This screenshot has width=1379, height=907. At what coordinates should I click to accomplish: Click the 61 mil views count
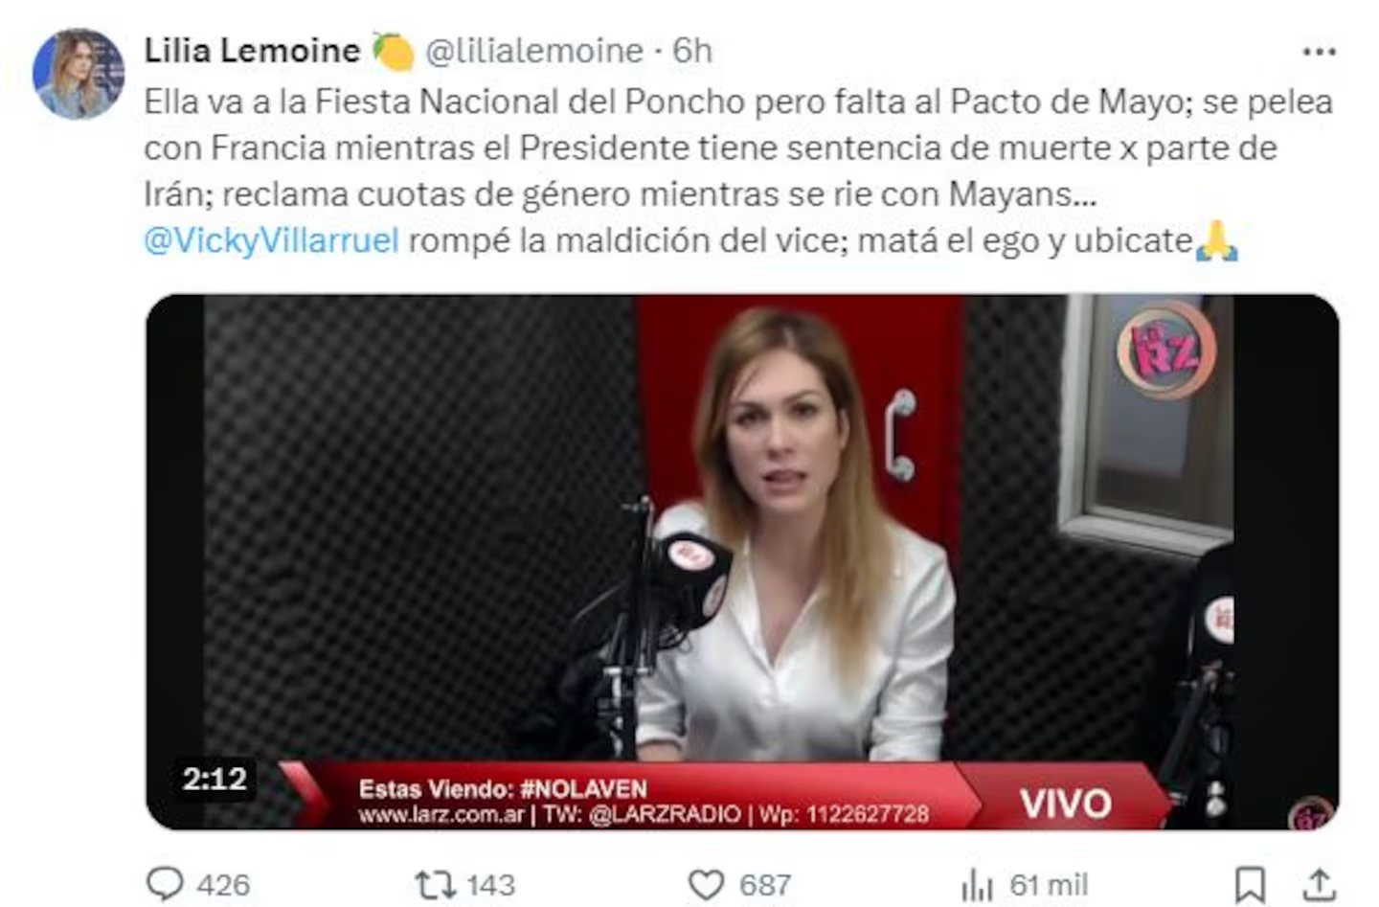[x=1049, y=885]
